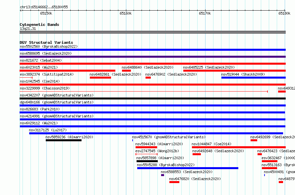295x195 pixels.
Task: Select the blue nsv5502560 variant bar
Action: click(x=152, y=50)
